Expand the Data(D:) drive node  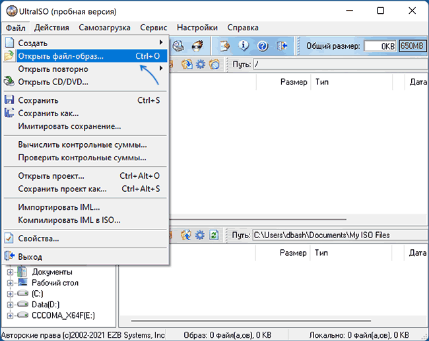tap(10, 305)
